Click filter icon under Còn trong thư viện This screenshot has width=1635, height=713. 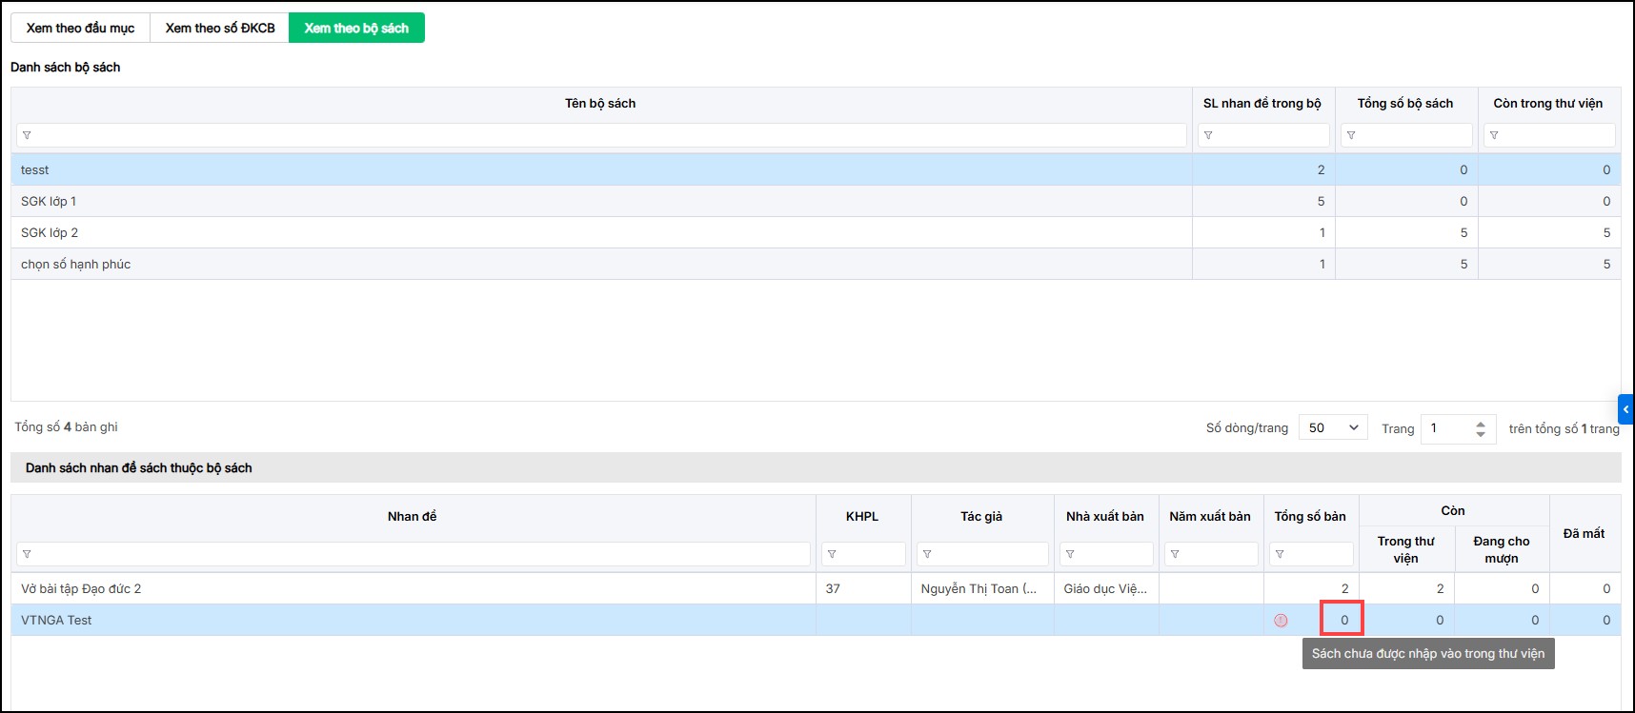(x=1494, y=135)
